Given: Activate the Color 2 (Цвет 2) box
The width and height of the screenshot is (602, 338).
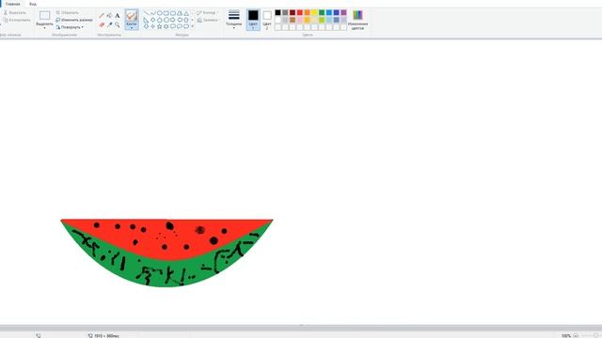Looking at the screenshot, I should (x=267, y=19).
